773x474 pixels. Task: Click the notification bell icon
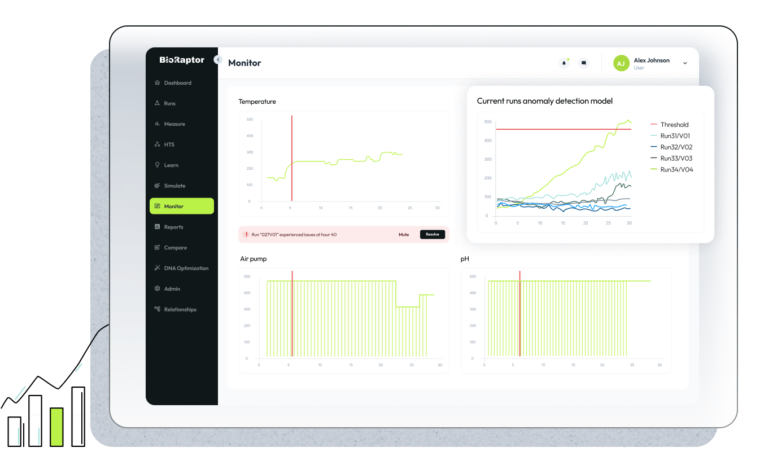click(x=564, y=63)
